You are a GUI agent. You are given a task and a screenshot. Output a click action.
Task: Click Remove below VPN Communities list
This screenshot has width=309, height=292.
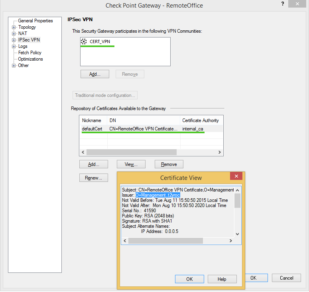(130, 74)
